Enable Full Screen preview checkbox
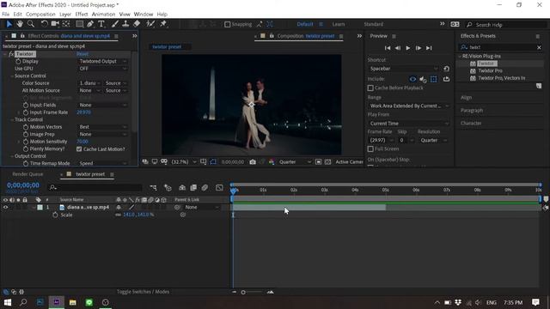The width and height of the screenshot is (550, 309). (370, 148)
